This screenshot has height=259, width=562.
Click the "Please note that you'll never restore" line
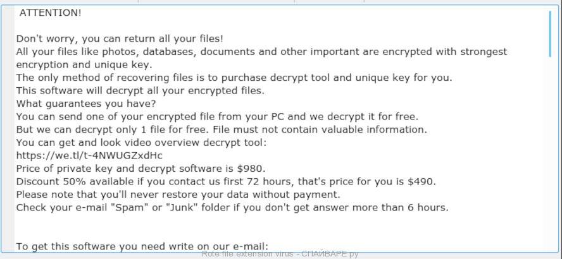click(x=178, y=195)
